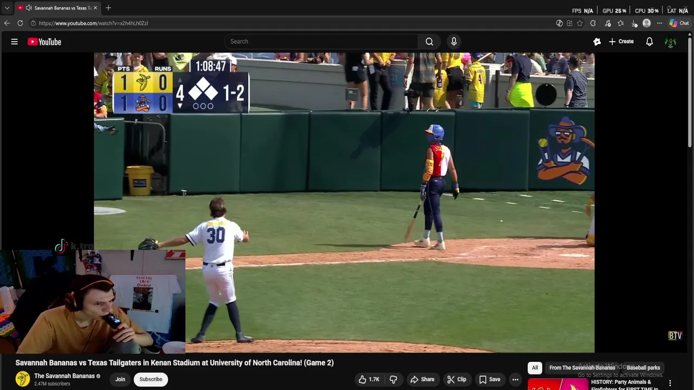Open the media control music icon

607,23
